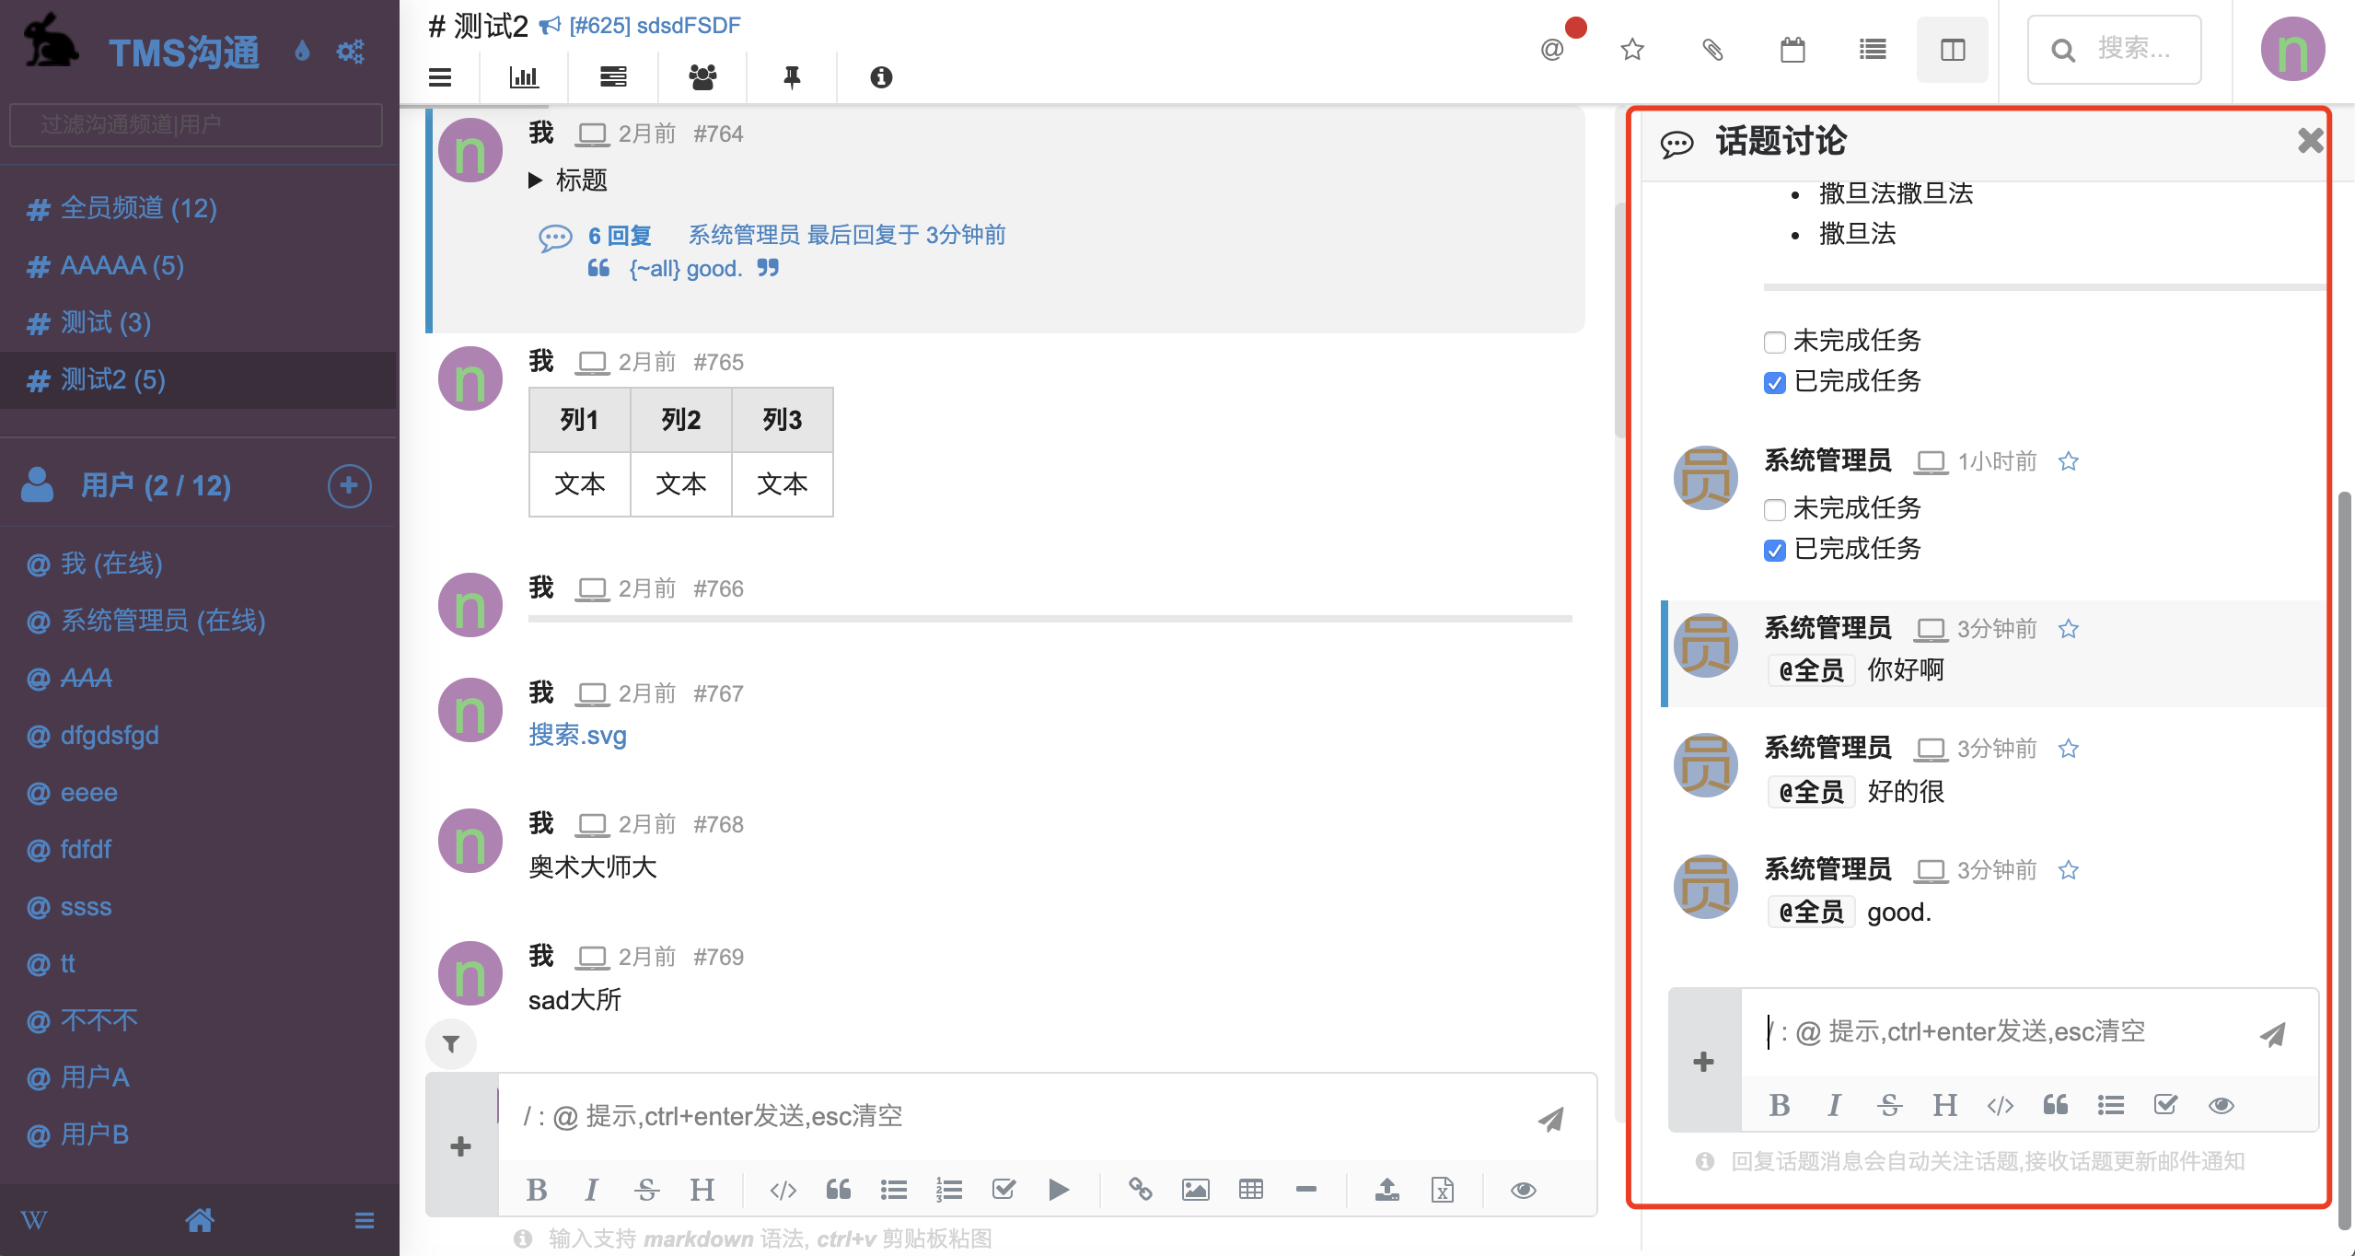
Task: Import excel file icon in main editor
Action: (x=1443, y=1190)
